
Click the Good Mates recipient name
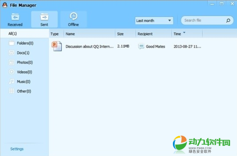[x=155, y=47]
